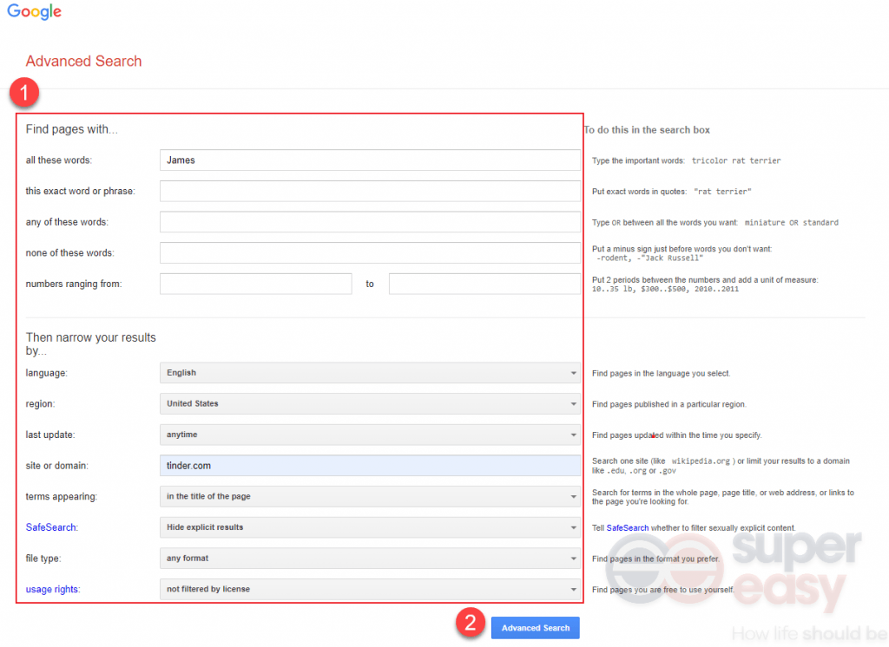Open the file type dropdown showing any format
This screenshot has height=647, width=889.
pos(370,558)
